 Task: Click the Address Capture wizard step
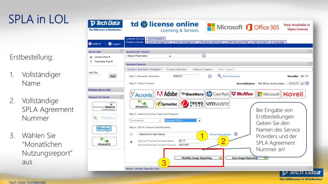coord(202,69)
